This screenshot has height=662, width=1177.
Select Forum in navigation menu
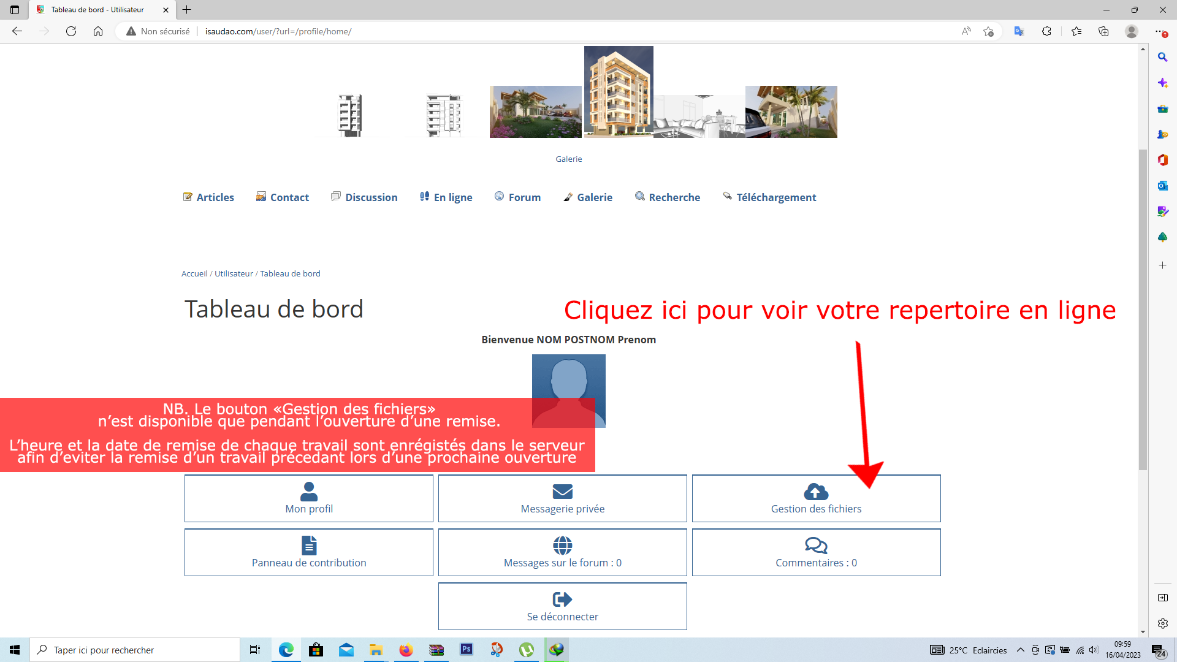click(517, 197)
